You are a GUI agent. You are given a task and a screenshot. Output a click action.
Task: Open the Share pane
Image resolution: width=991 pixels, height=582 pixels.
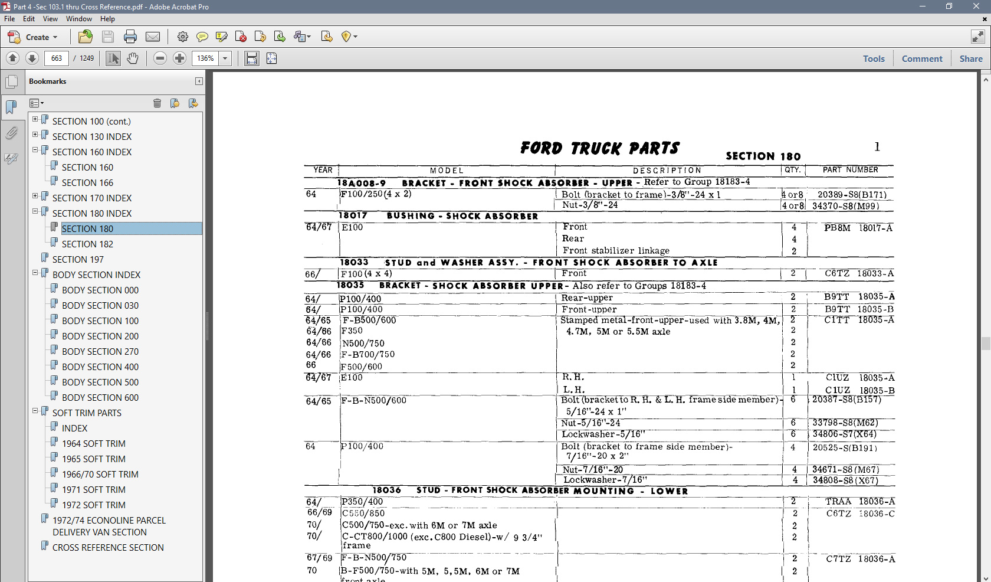[x=971, y=58]
